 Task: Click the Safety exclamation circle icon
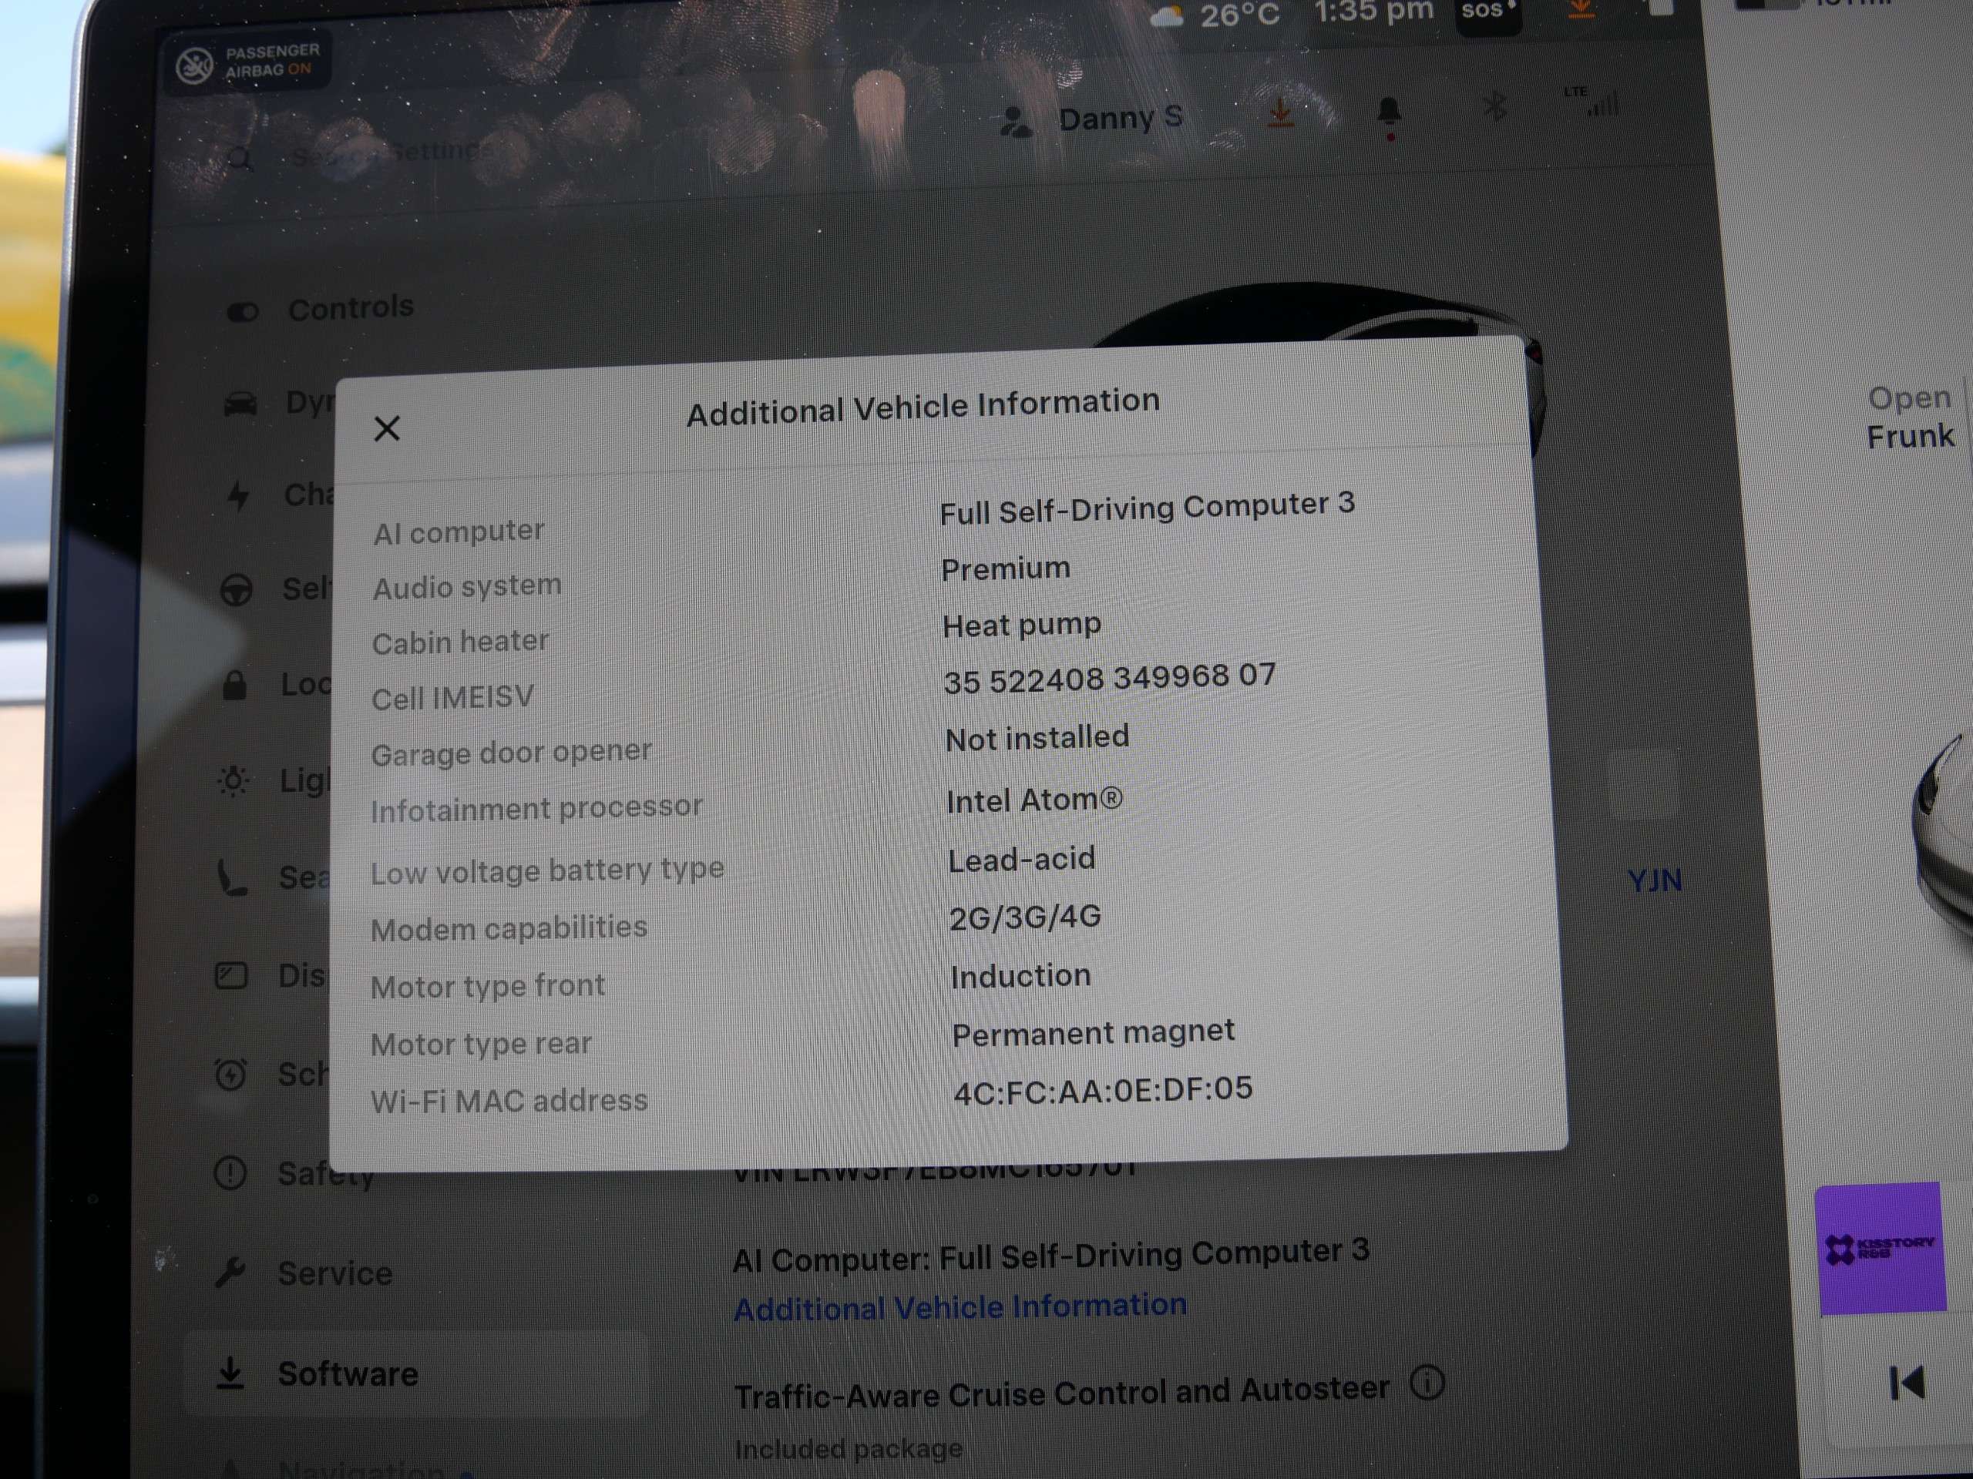[x=230, y=1172]
